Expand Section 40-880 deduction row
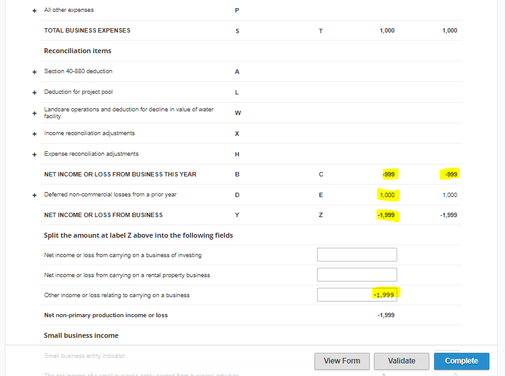 (34, 72)
